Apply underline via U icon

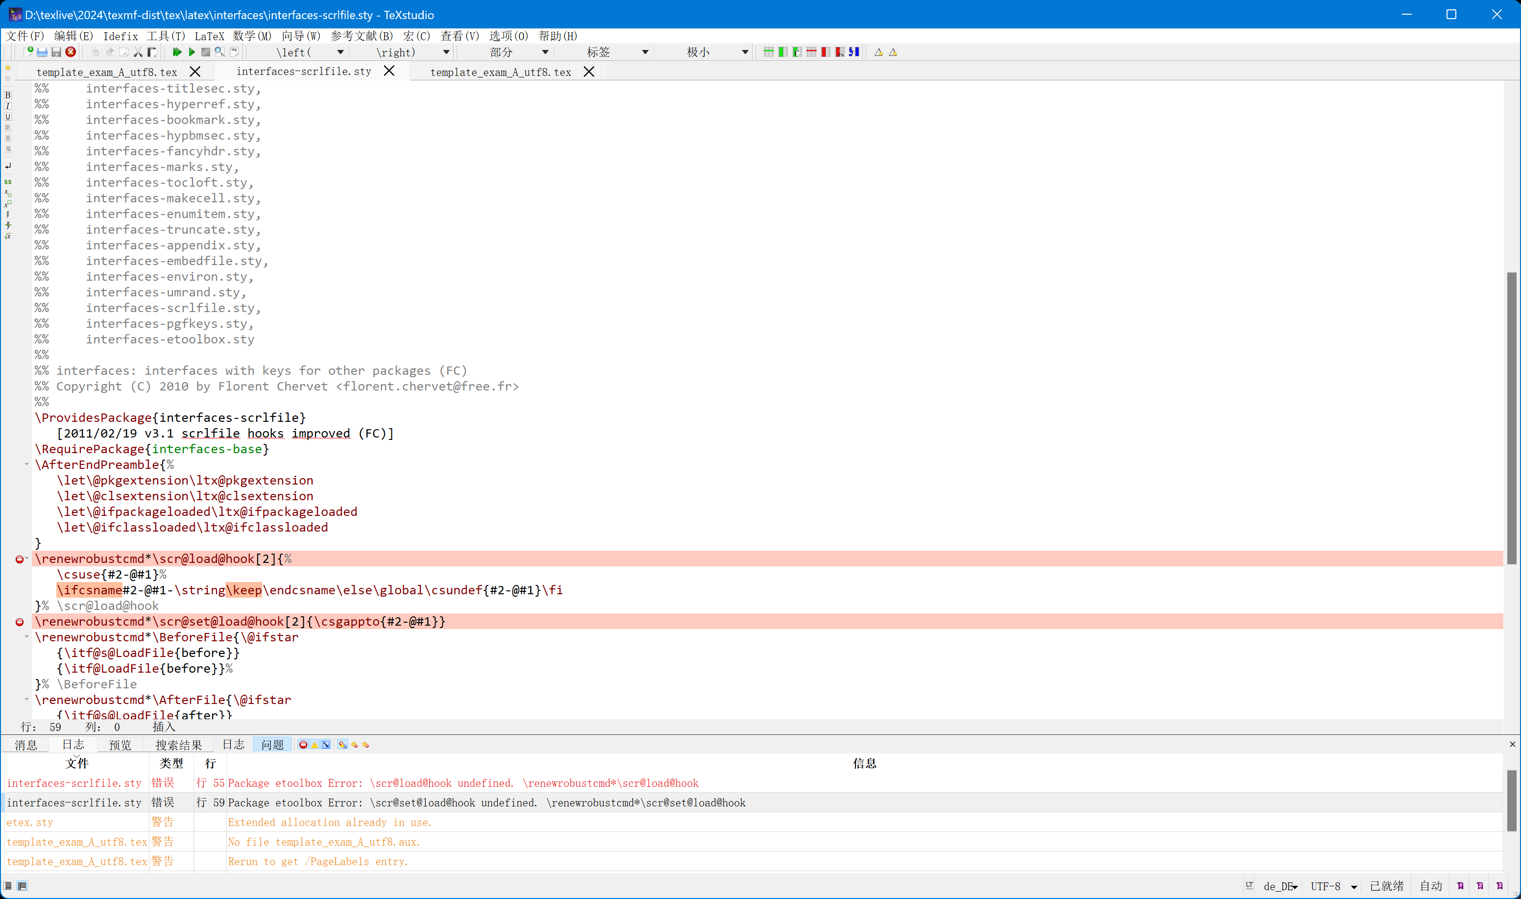(x=8, y=117)
